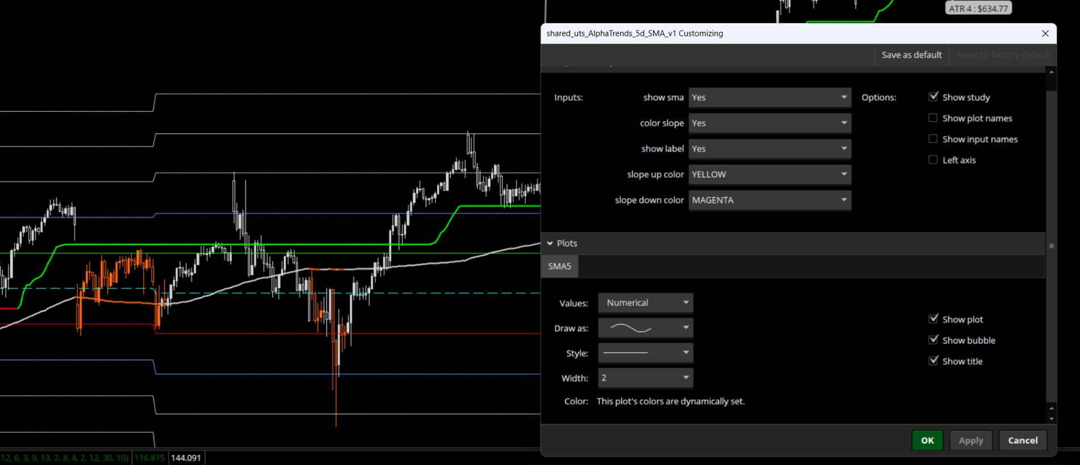Click the OK button
The width and height of the screenshot is (1080, 465).
coord(928,441)
